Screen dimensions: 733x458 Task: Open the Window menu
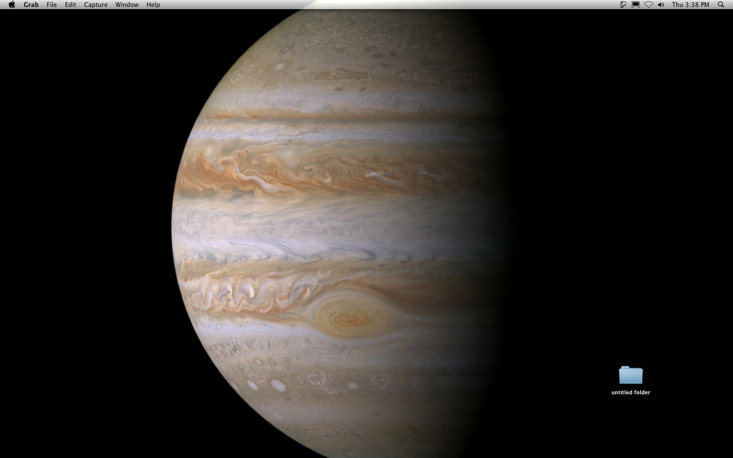127,5
